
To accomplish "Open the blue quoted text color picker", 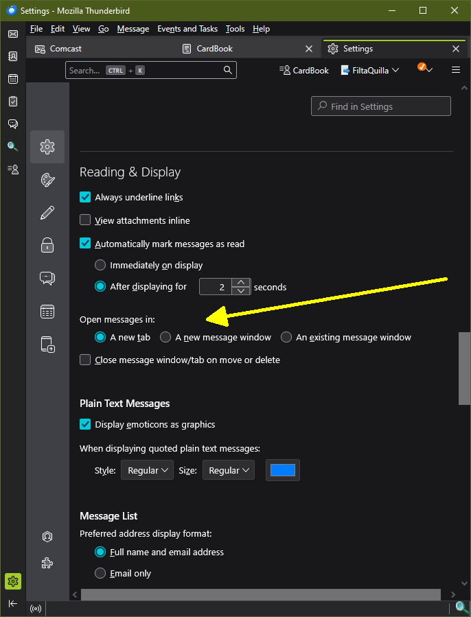I will 283,471.
